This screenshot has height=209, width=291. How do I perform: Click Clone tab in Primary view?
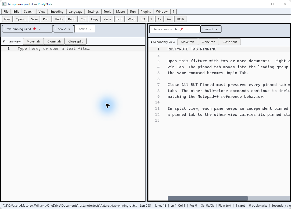[54, 41]
